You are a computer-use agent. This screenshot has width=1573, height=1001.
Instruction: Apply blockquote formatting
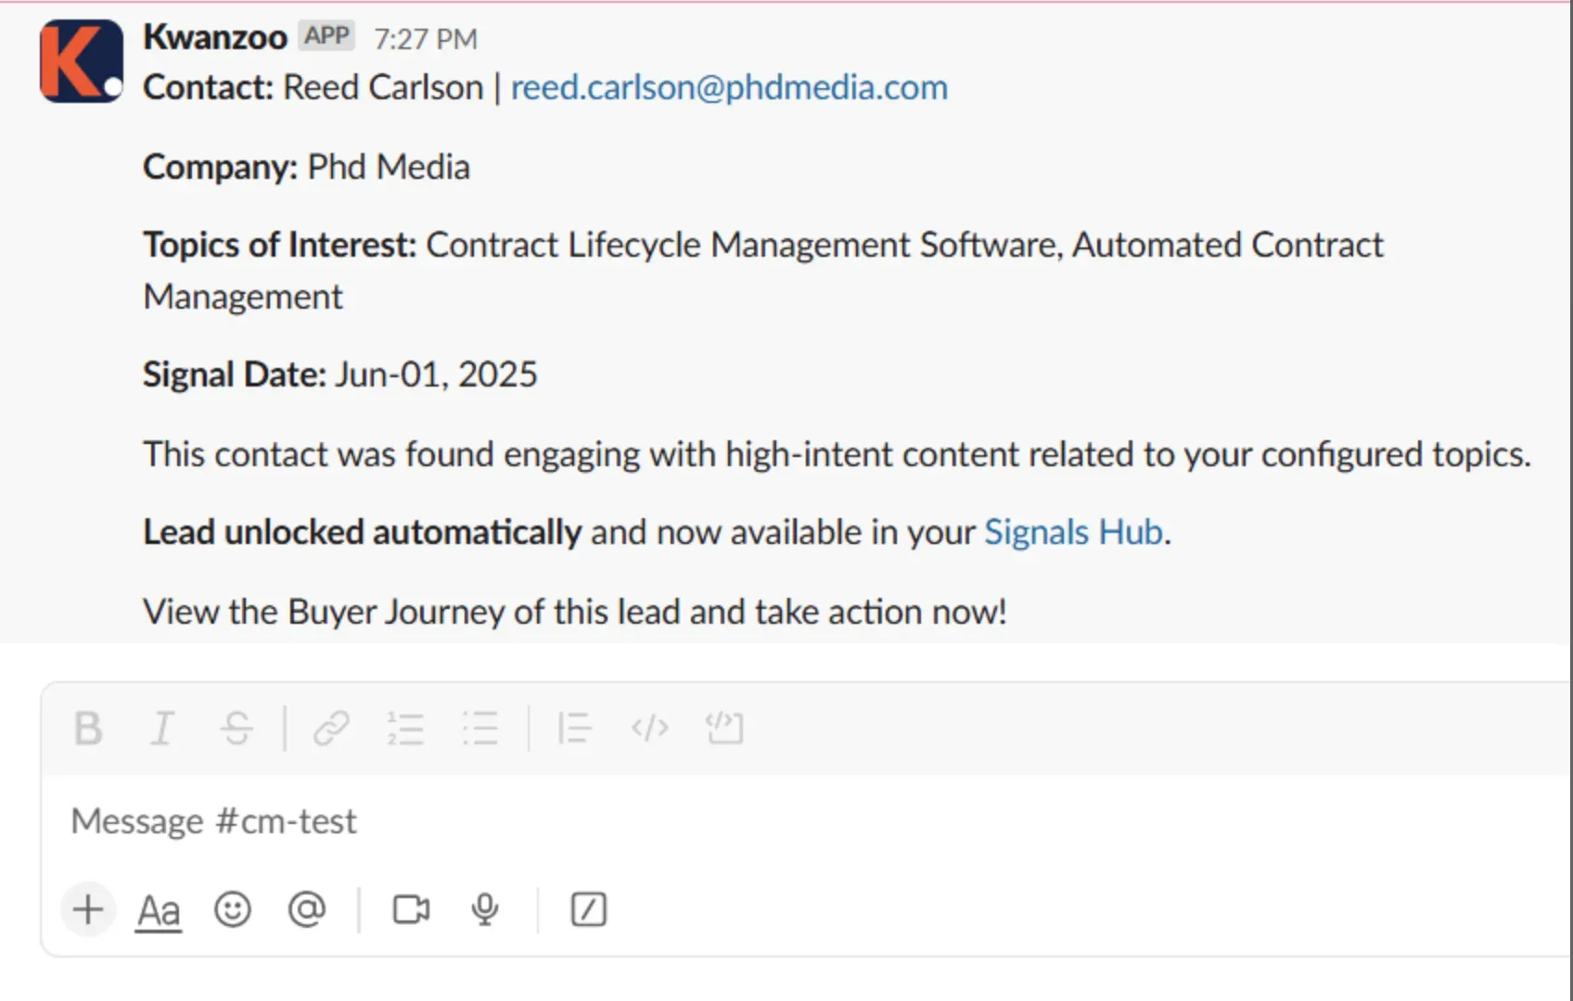[574, 729]
